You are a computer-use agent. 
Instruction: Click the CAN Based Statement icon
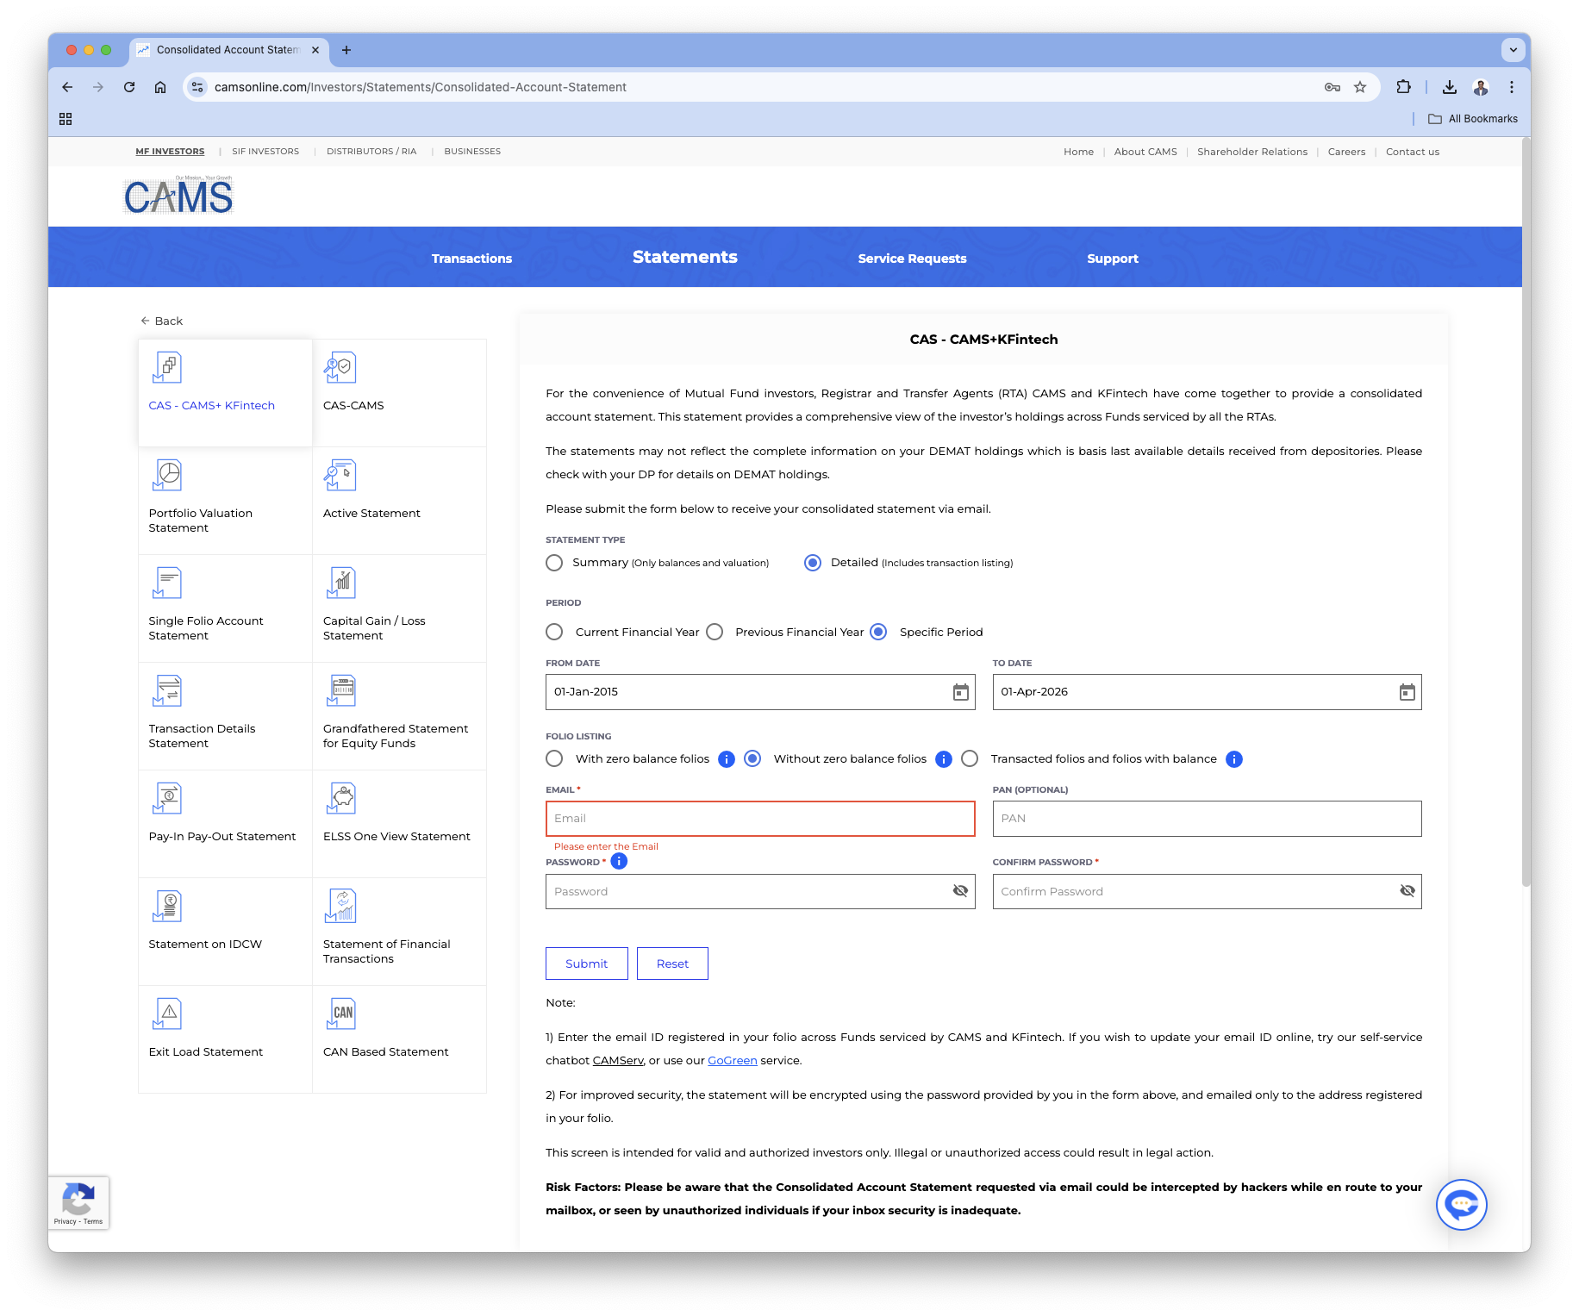click(x=342, y=1014)
